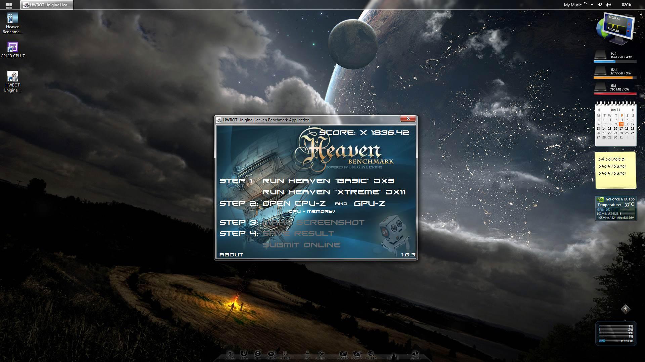Viewport: 645px width, 362px height.
Task: Click the E: drive gadget icon
Action: tap(600, 87)
